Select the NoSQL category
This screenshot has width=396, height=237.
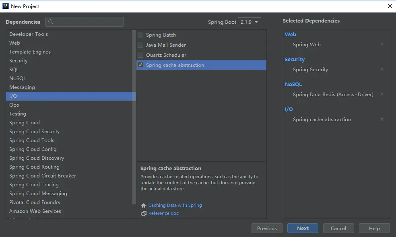[18, 78]
